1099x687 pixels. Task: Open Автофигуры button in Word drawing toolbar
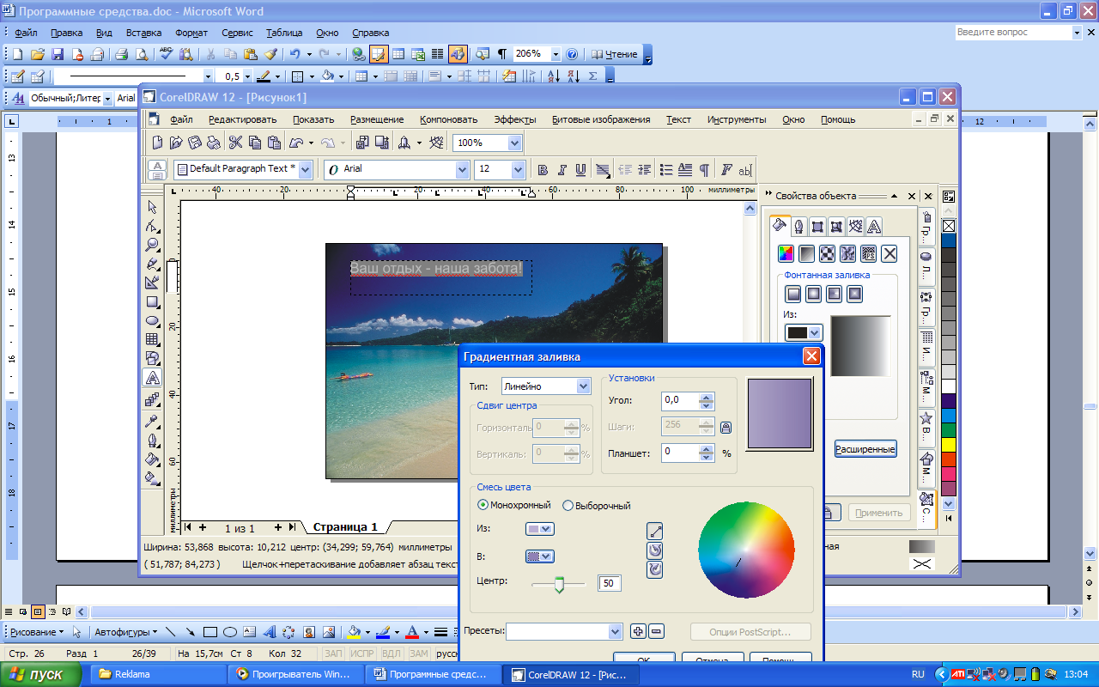point(126,632)
